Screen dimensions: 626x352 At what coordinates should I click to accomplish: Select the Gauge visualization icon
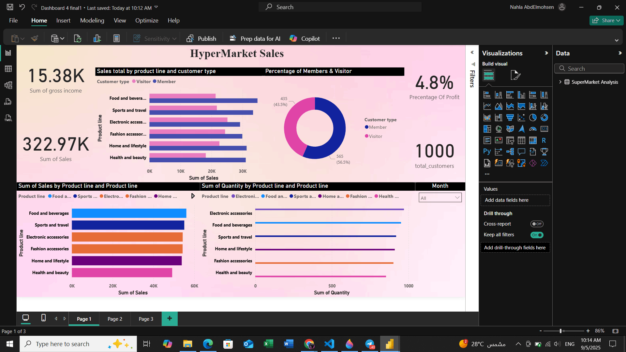click(x=533, y=129)
